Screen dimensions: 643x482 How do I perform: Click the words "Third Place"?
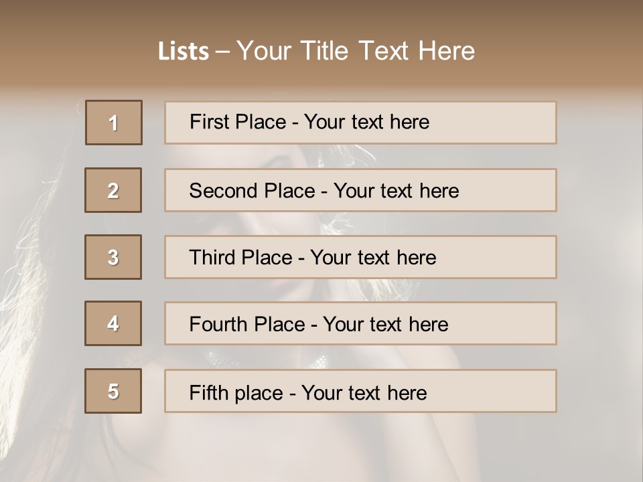(240, 258)
